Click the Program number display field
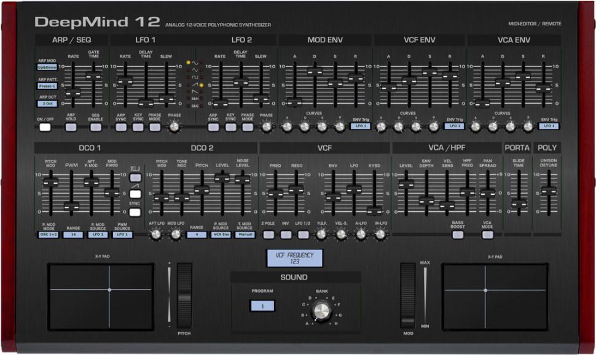Image resolution: width=596 pixels, height=355 pixels. point(262,306)
